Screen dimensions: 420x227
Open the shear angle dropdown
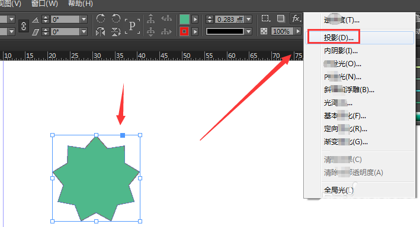84,32
